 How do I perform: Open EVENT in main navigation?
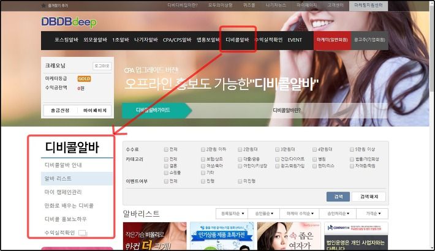click(295, 40)
